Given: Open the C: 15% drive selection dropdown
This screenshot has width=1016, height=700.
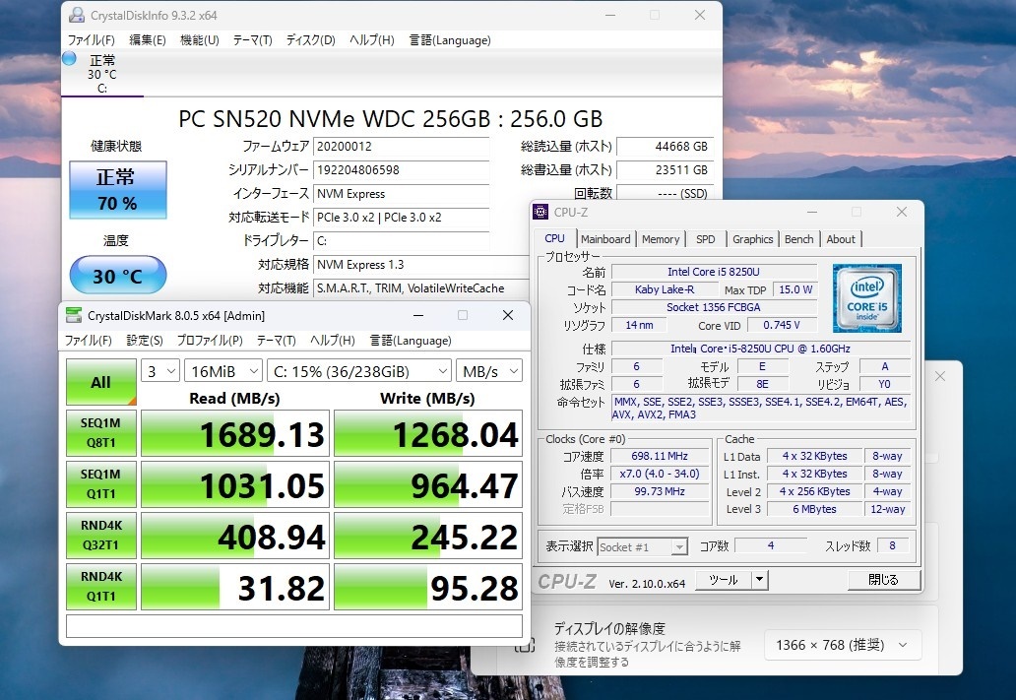Looking at the screenshot, I should [359, 371].
